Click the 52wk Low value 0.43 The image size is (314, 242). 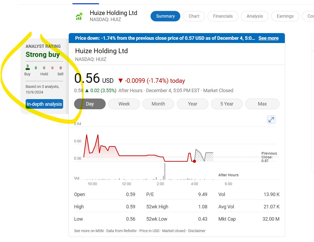pos(203,219)
